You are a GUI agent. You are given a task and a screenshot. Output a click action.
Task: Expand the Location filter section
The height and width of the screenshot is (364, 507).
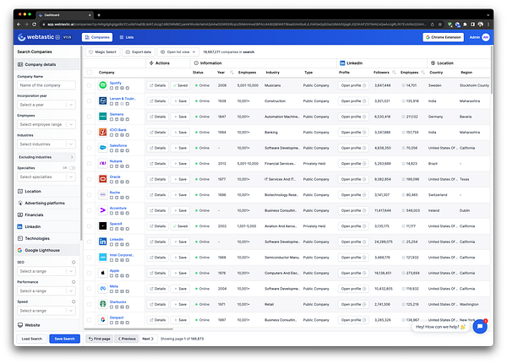tap(47, 192)
